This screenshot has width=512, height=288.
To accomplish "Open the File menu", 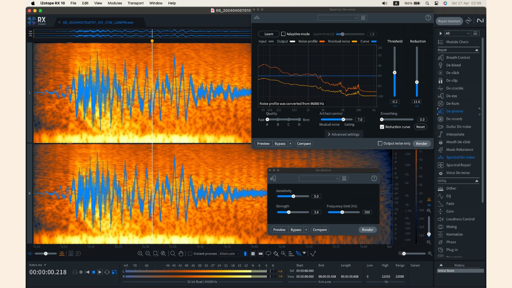I will pos(73,3).
